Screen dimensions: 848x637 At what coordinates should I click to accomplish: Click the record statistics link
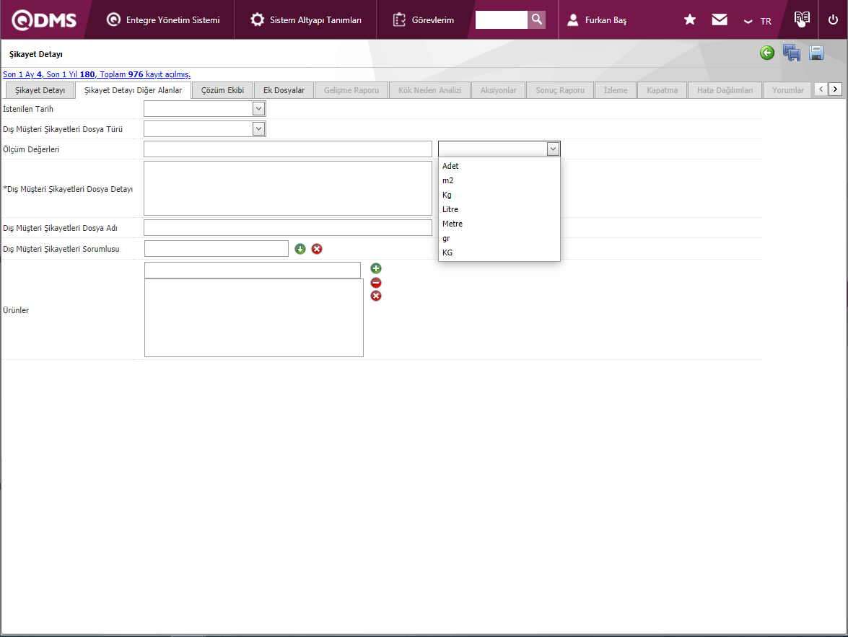coord(97,74)
